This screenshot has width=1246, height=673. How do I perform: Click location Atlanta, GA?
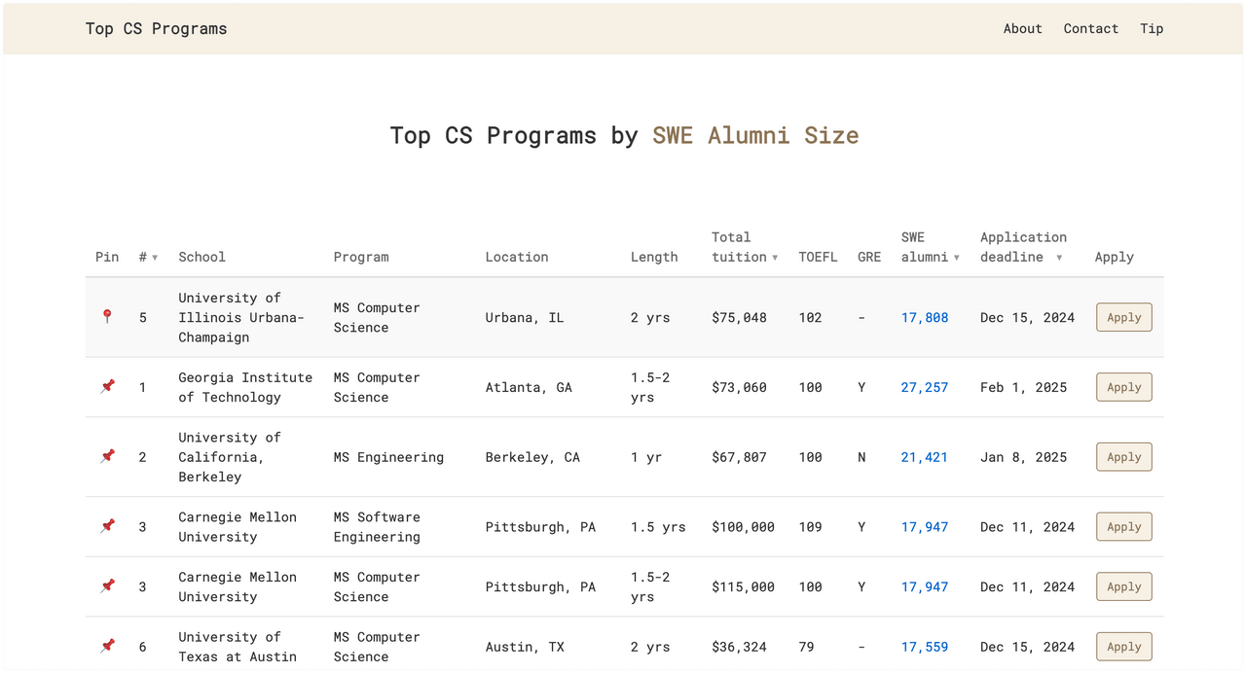529,387
